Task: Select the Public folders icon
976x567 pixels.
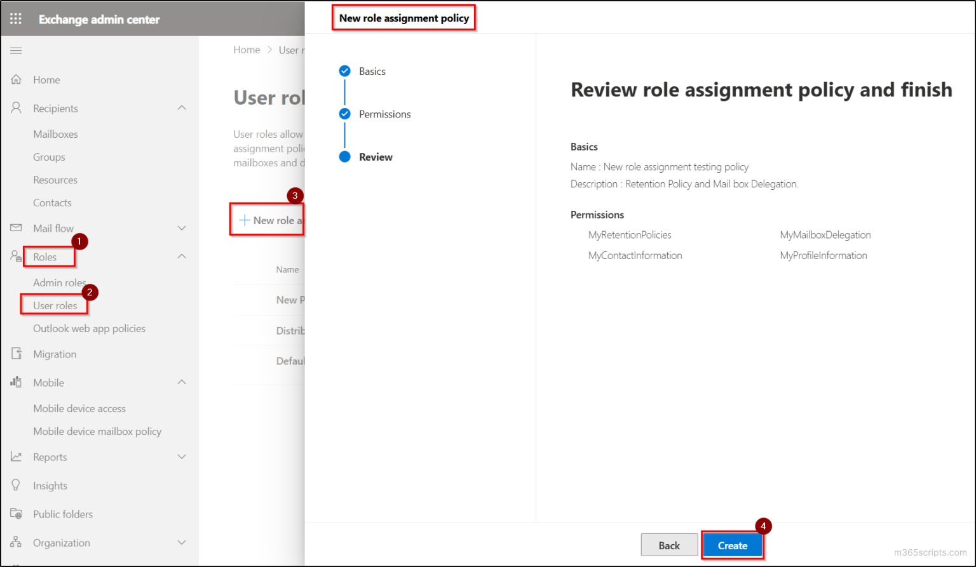Action: (15, 514)
